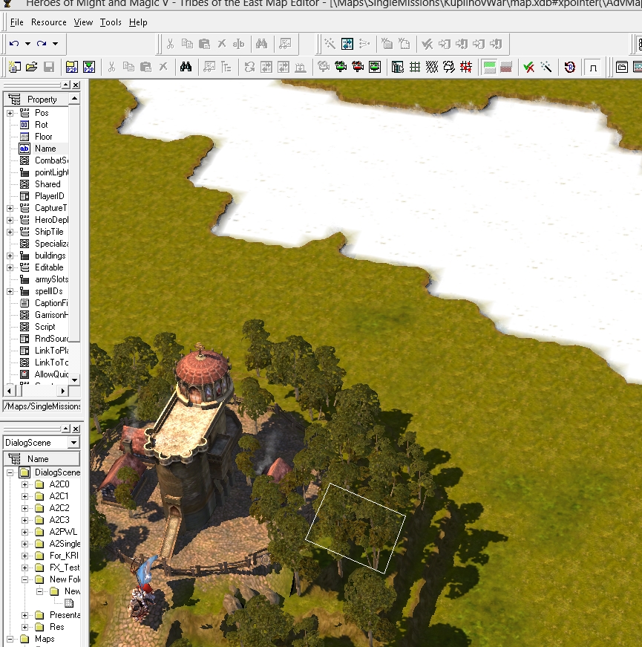Click the cloud with pencil icon
This screenshot has width=642, height=647.
(448, 67)
